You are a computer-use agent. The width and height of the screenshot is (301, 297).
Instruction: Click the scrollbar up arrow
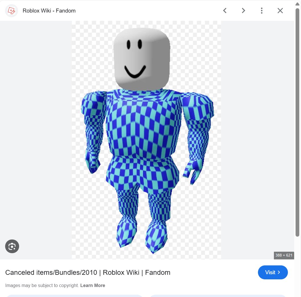(x=297, y=4)
